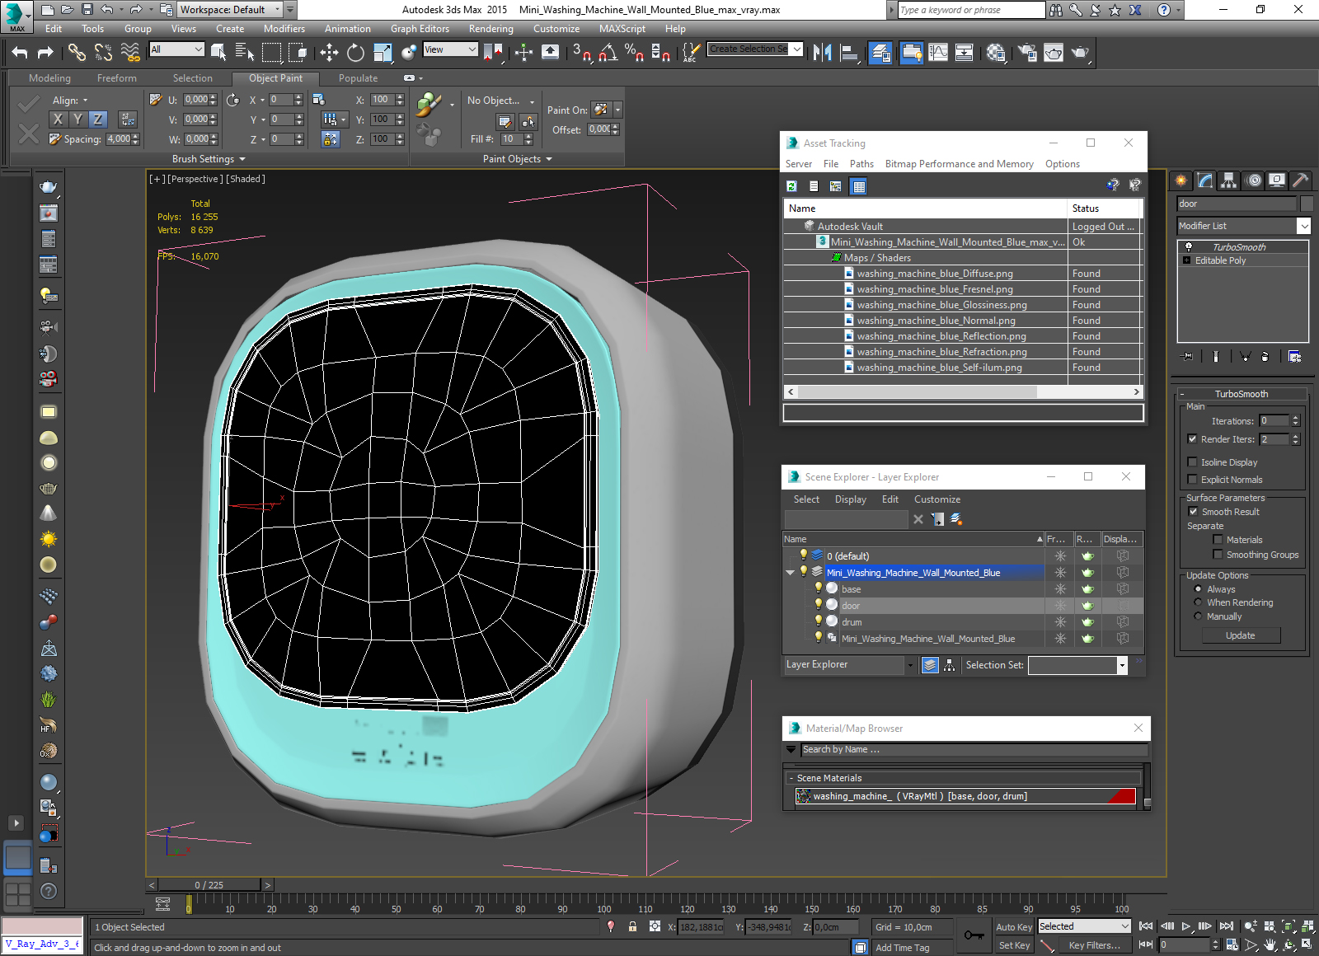Go to end of animation

(1227, 926)
